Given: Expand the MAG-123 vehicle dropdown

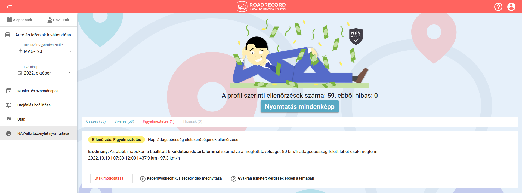Looking at the screenshot, I should point(45,51).
